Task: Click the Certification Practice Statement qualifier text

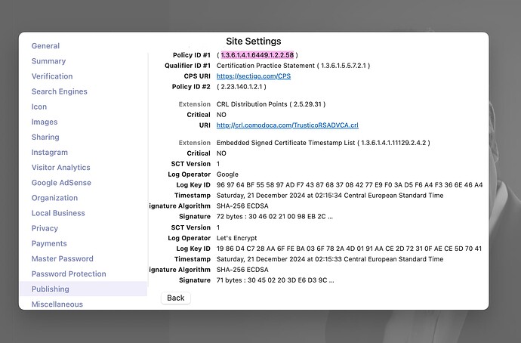Action: pyautogui.click(x=293, y=66)
